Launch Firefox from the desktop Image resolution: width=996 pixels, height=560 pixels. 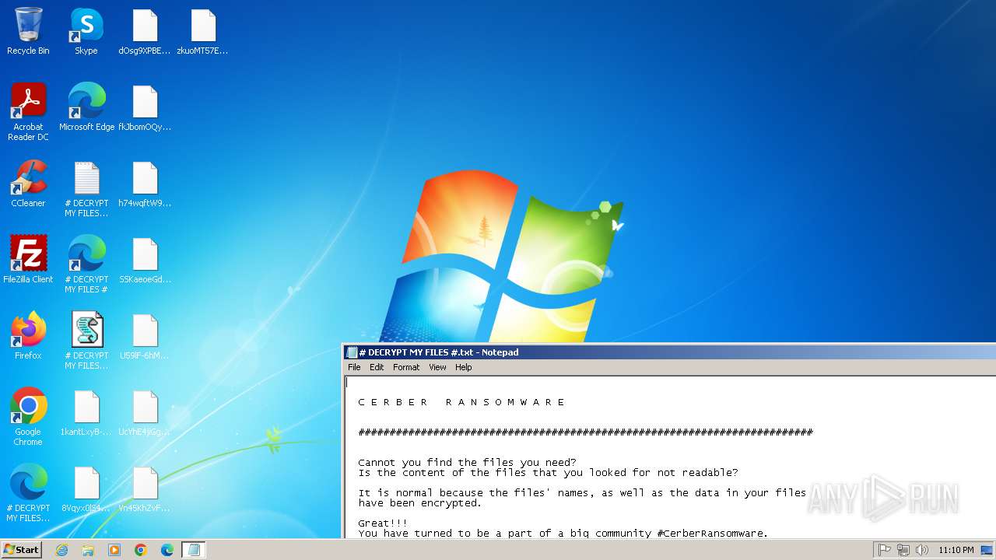pyautogui.click(x=28, y=336)
